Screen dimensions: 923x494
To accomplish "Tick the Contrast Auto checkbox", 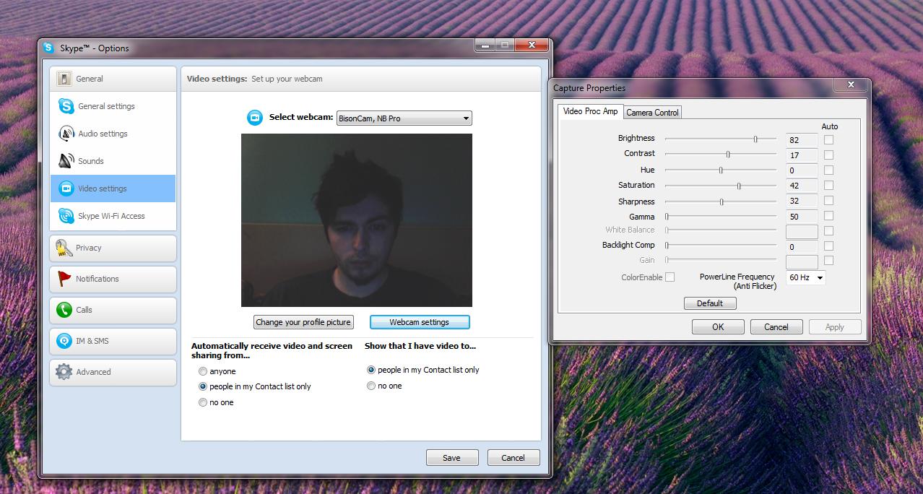I will point(828,155).
